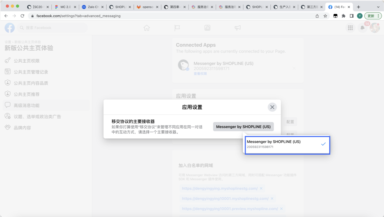The image size is (384, 217).
Task: Click the Facebook logo icon
Action: point(10,28)
